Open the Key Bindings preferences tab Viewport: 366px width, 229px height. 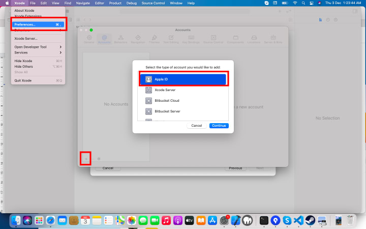(x=191, y=39)
